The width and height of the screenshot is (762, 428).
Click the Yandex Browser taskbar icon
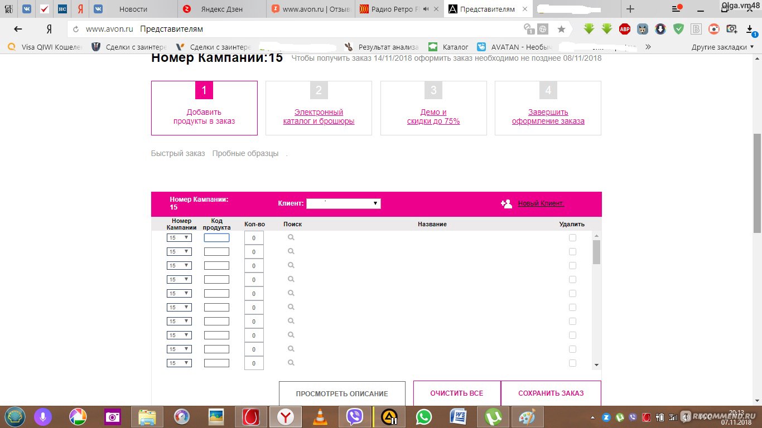(x=285, y=416)
